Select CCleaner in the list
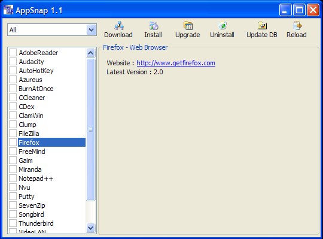The image size is (323, 239). (x=32, y=98)
